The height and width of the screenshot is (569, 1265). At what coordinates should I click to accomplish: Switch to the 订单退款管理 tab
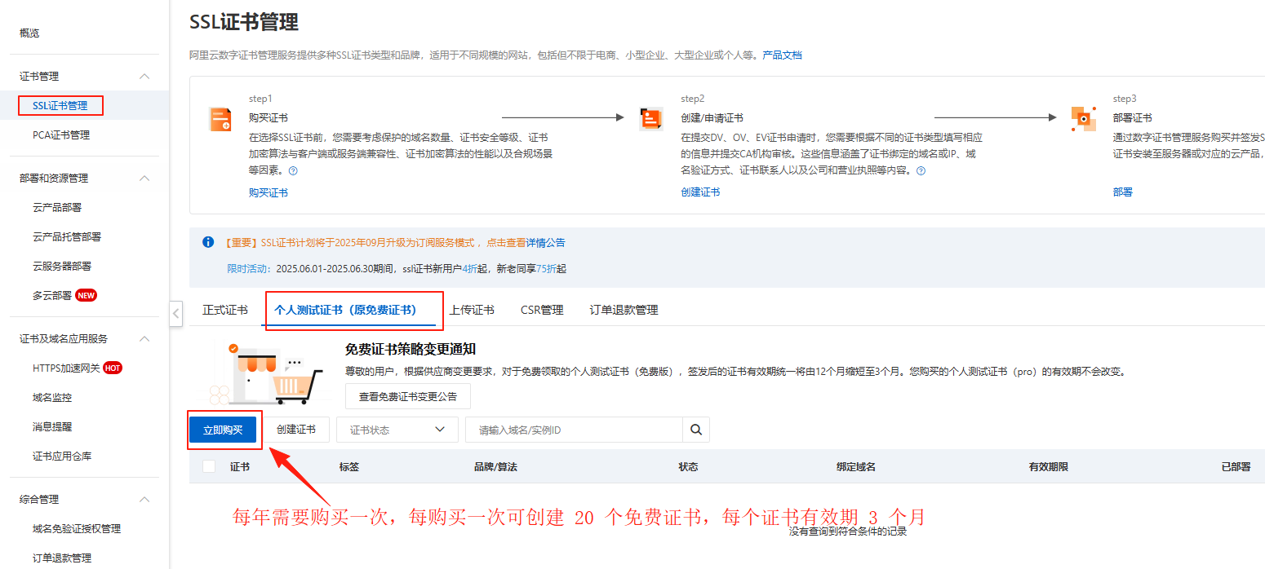click(x=624, y=311)
